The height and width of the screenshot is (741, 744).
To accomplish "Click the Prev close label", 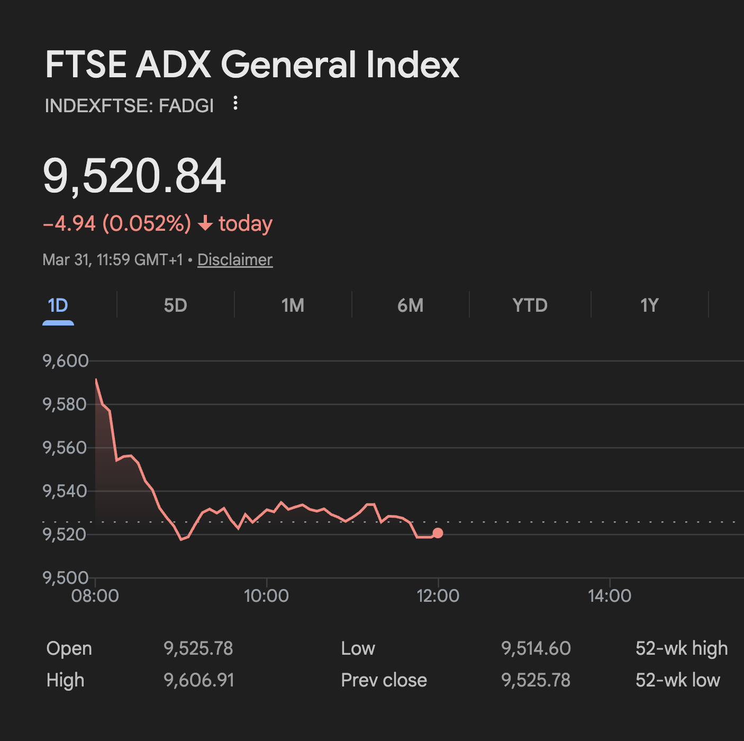I will pos(384,680).
